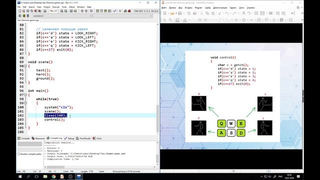Click the green Q key on the slide

221,123
